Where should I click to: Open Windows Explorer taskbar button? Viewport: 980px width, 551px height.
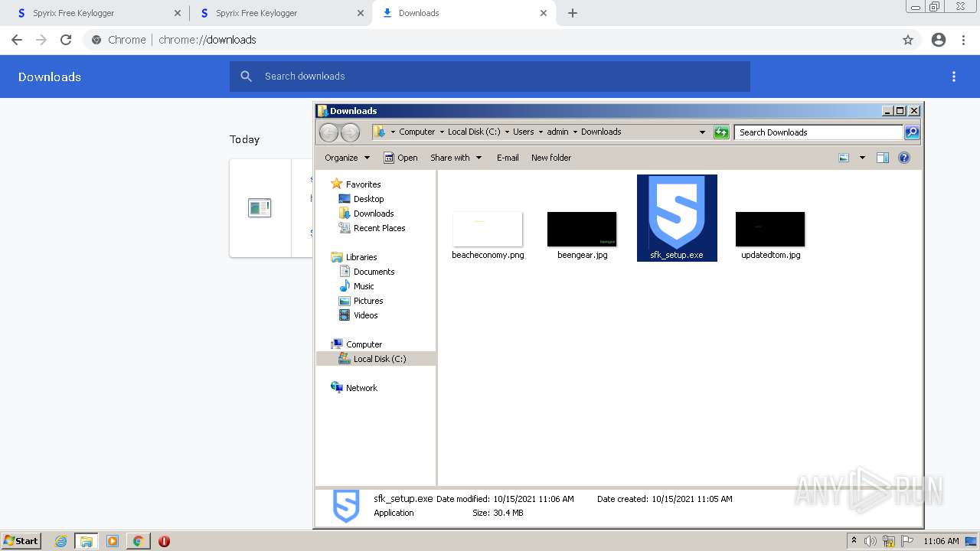click(86, 541)
